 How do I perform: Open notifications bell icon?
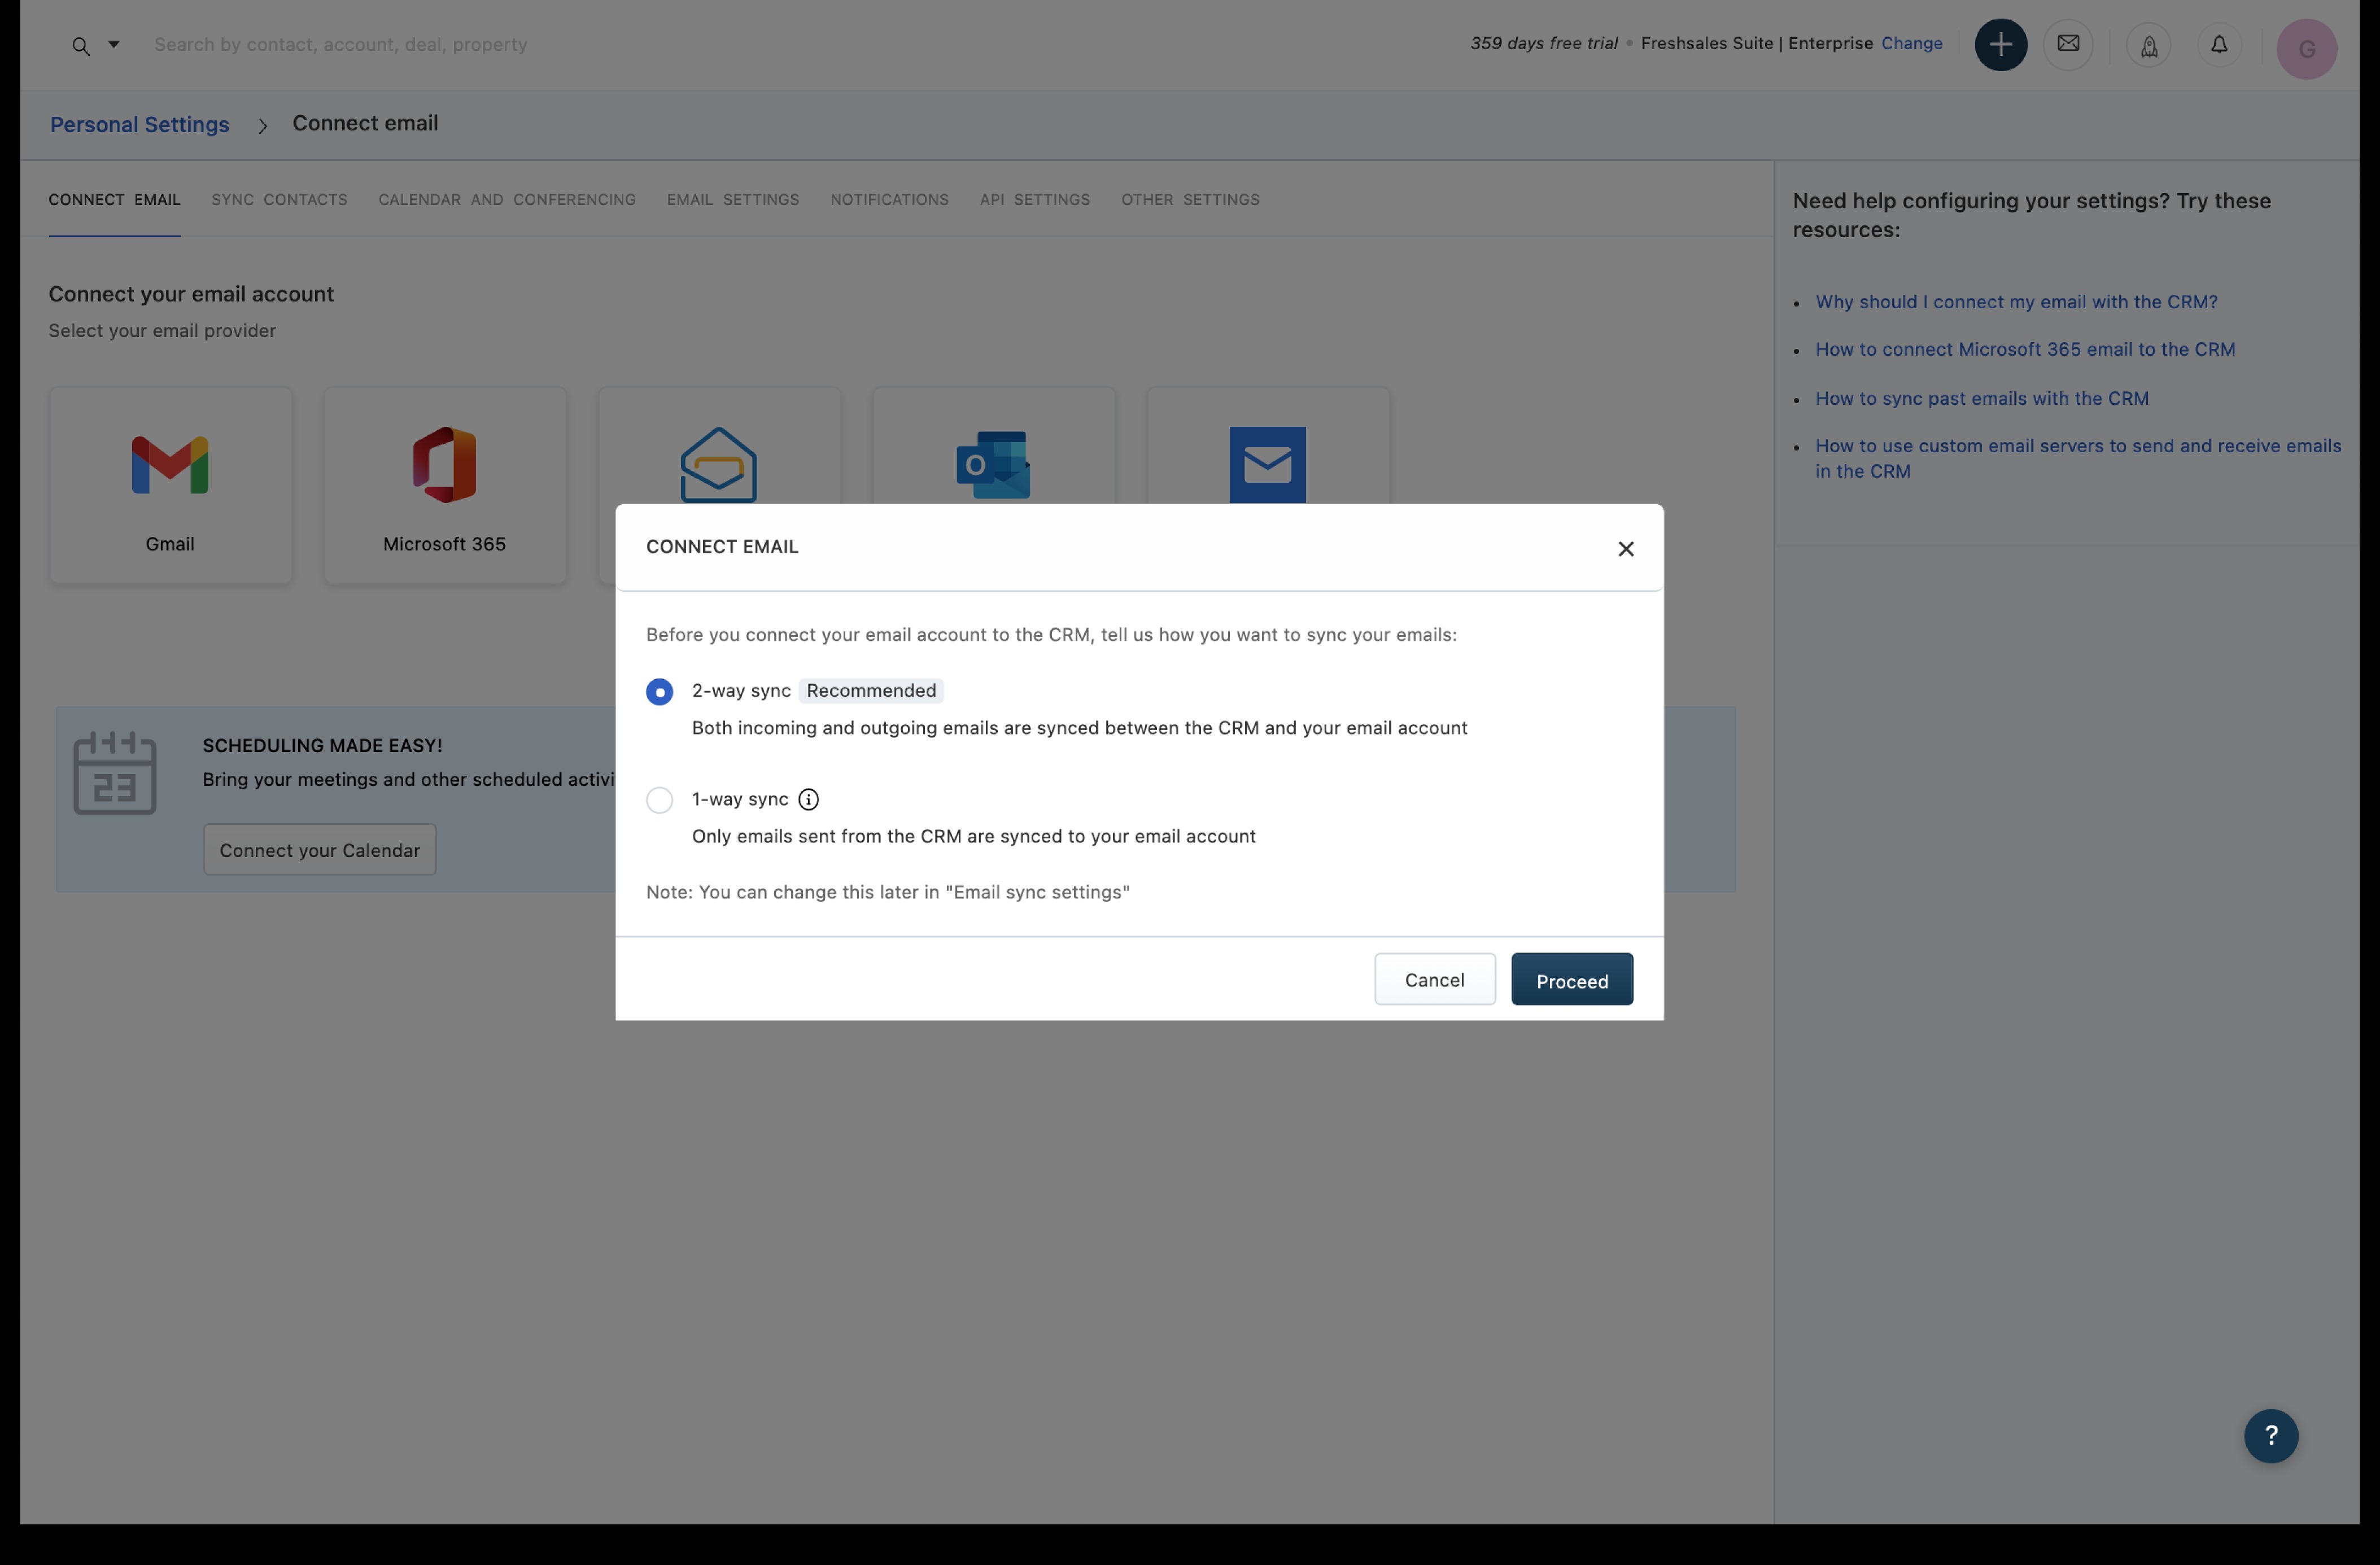tap(2219, 45)
